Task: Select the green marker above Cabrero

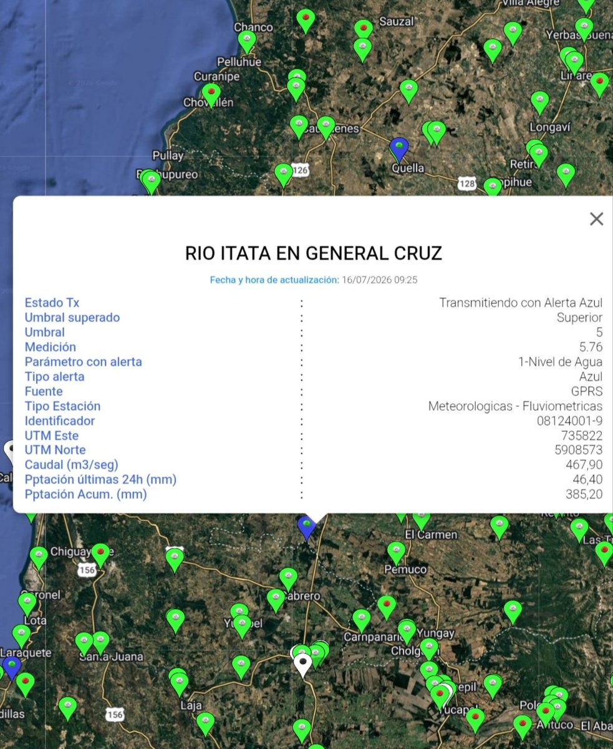Action: point(288,579)
